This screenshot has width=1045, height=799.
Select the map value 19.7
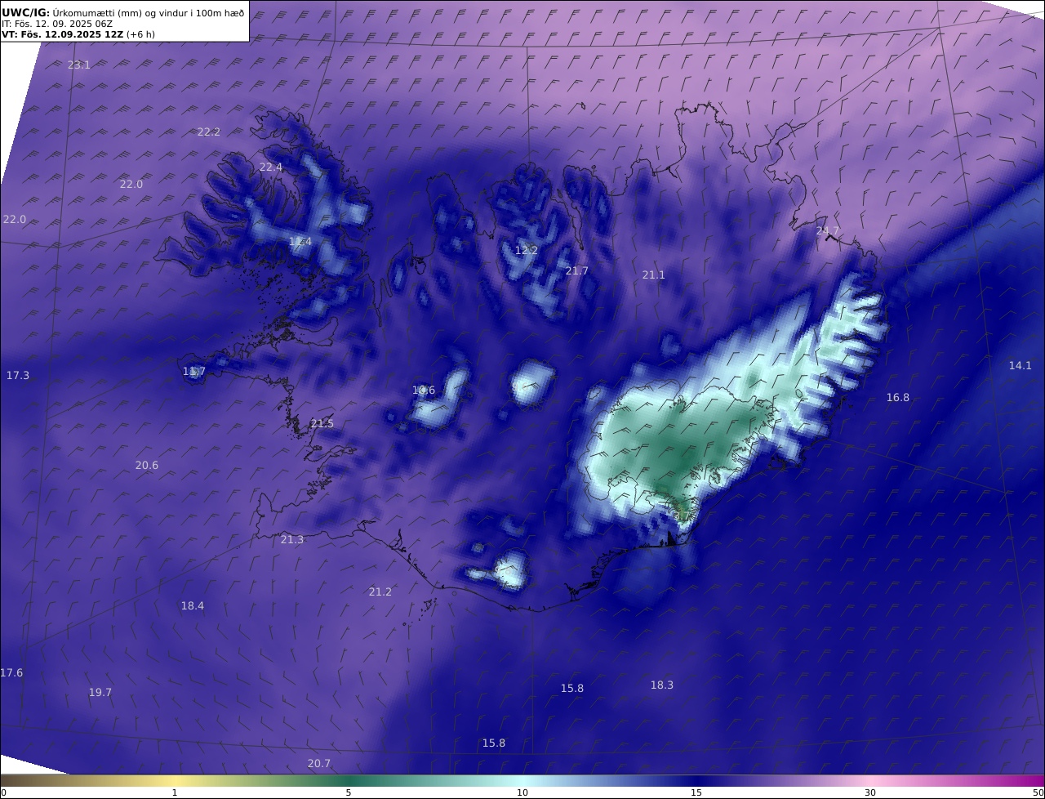point(100,692)
